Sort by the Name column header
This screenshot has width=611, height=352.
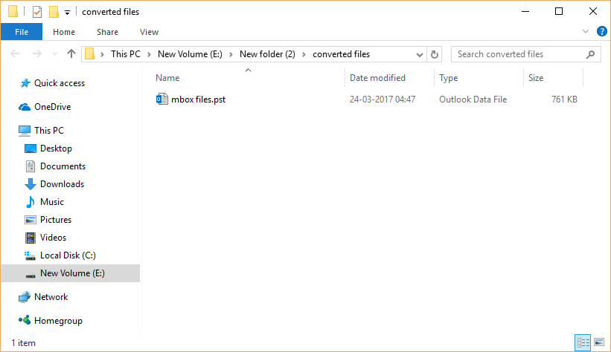[x=167, y=78]
